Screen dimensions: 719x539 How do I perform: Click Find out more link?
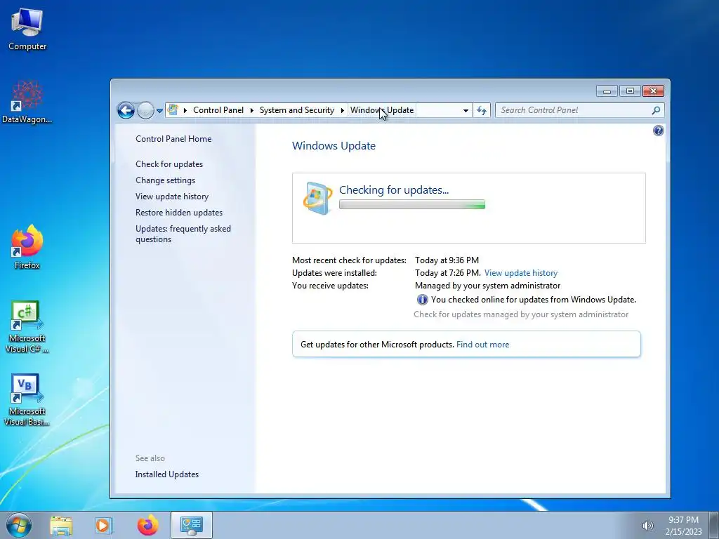pos(482,345)
